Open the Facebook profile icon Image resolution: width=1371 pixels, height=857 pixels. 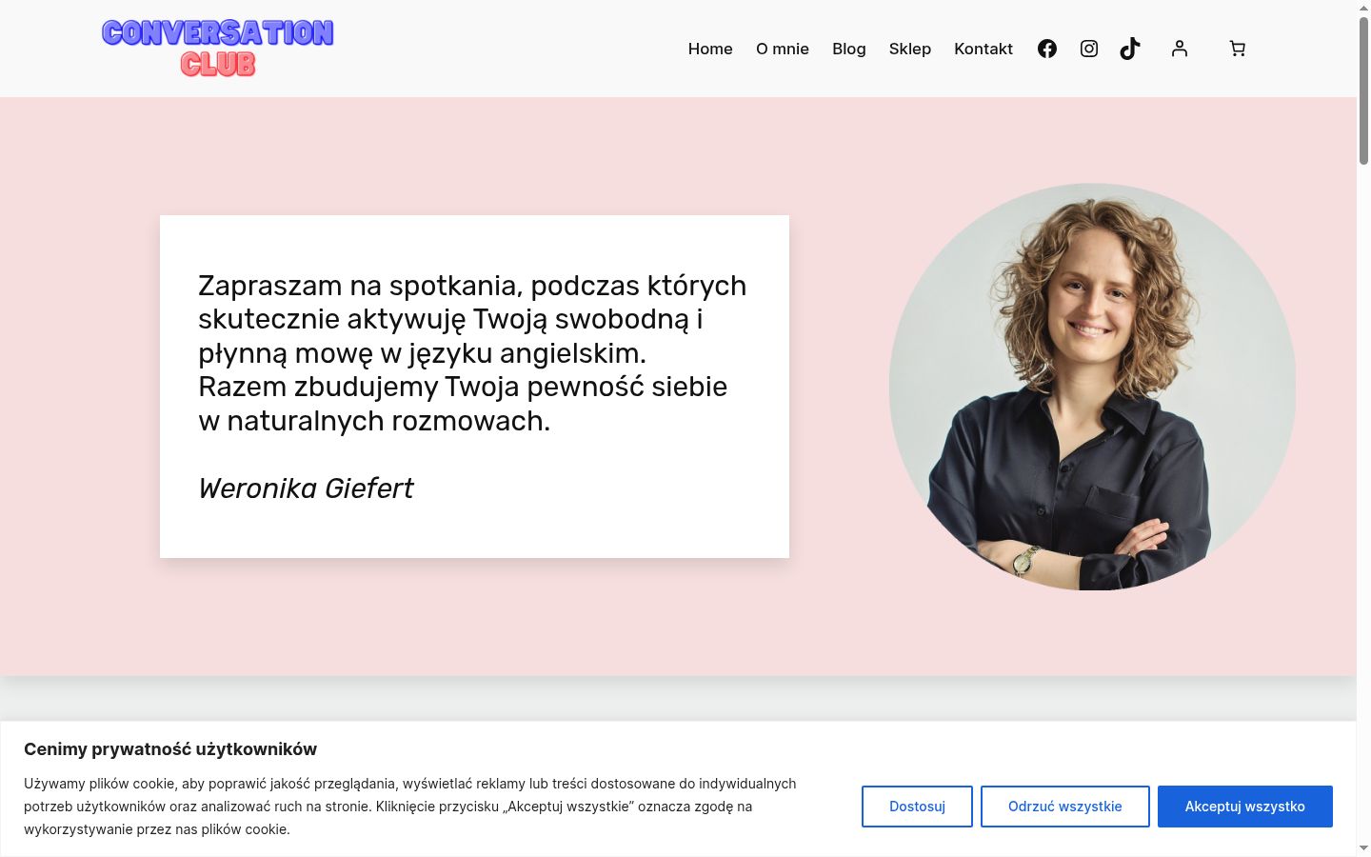click(1047, 49)
